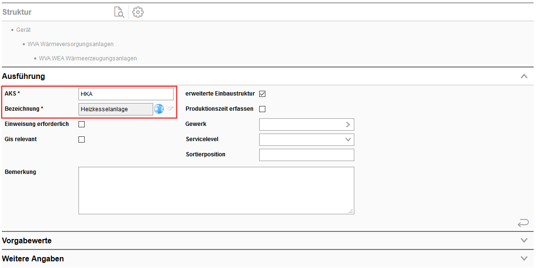This screenshot has width=536, height=268.
Task: Tick the Einweisung erforderlich checkbox
Action: [x=81, y=124]
